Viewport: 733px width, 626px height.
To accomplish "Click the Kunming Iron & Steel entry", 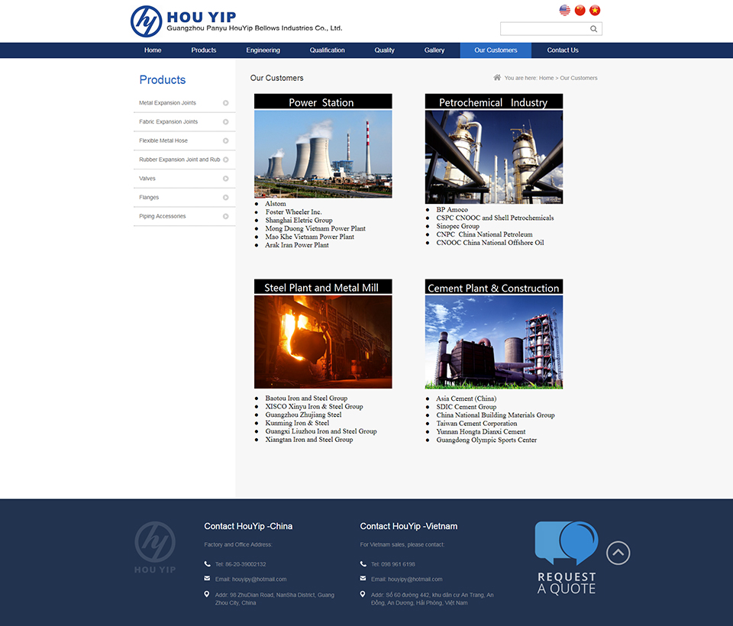I will (x=297, y=423).
